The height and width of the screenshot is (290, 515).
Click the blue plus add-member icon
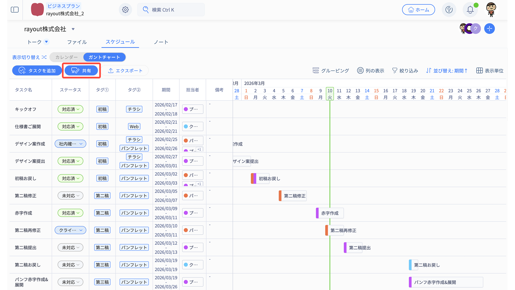489,29
